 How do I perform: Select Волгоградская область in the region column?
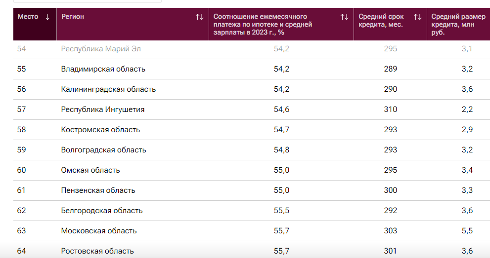click(103, 150)
